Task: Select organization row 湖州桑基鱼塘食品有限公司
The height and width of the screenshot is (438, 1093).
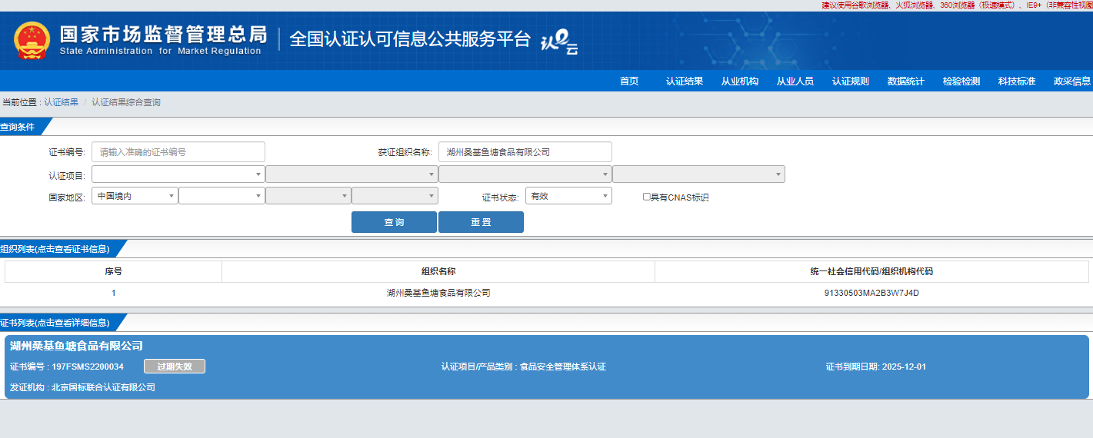Action: pos(438,293)
